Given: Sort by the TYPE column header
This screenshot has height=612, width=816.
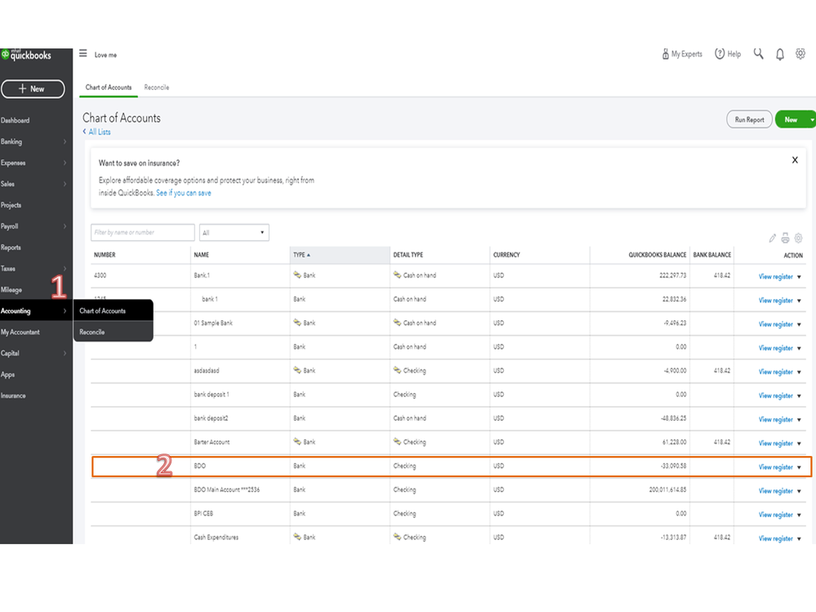Looking at the screenshot, I should pos(301,255).
